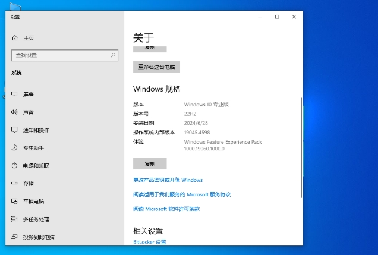This screenshot has height=255, width=378.
Task: Click the 重命名这台电脑 button
Action: (x=156, y=67)
